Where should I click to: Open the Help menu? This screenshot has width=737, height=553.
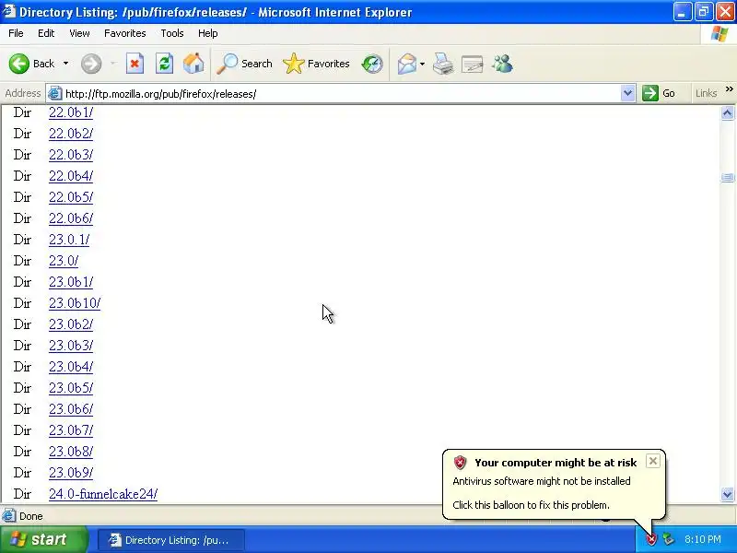pos(208,33)
